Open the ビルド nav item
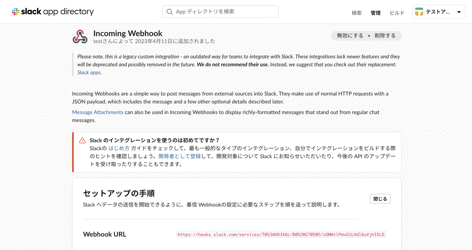The height and width of the screenshot is (250, 472). pyautogui.click(x=397, y=13)
